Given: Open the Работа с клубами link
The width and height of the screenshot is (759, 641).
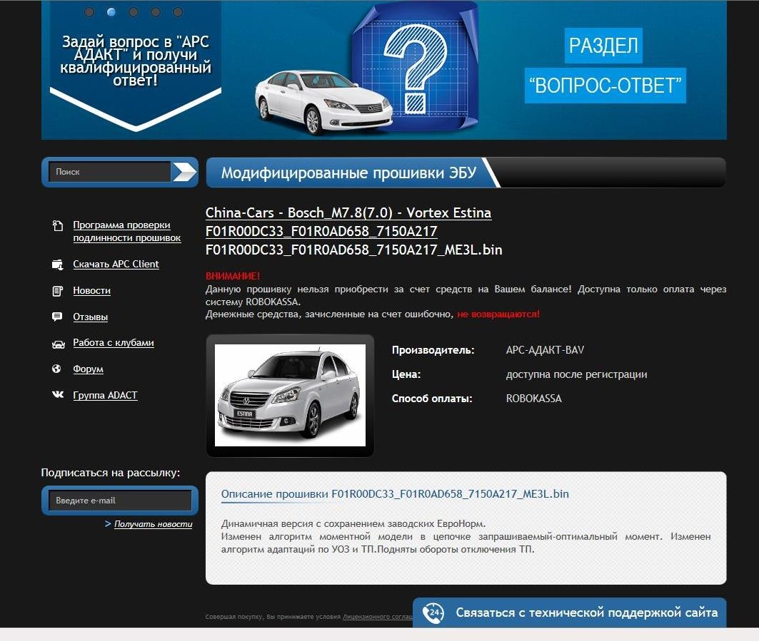Looking at the screenshot, I should point(114,343).
